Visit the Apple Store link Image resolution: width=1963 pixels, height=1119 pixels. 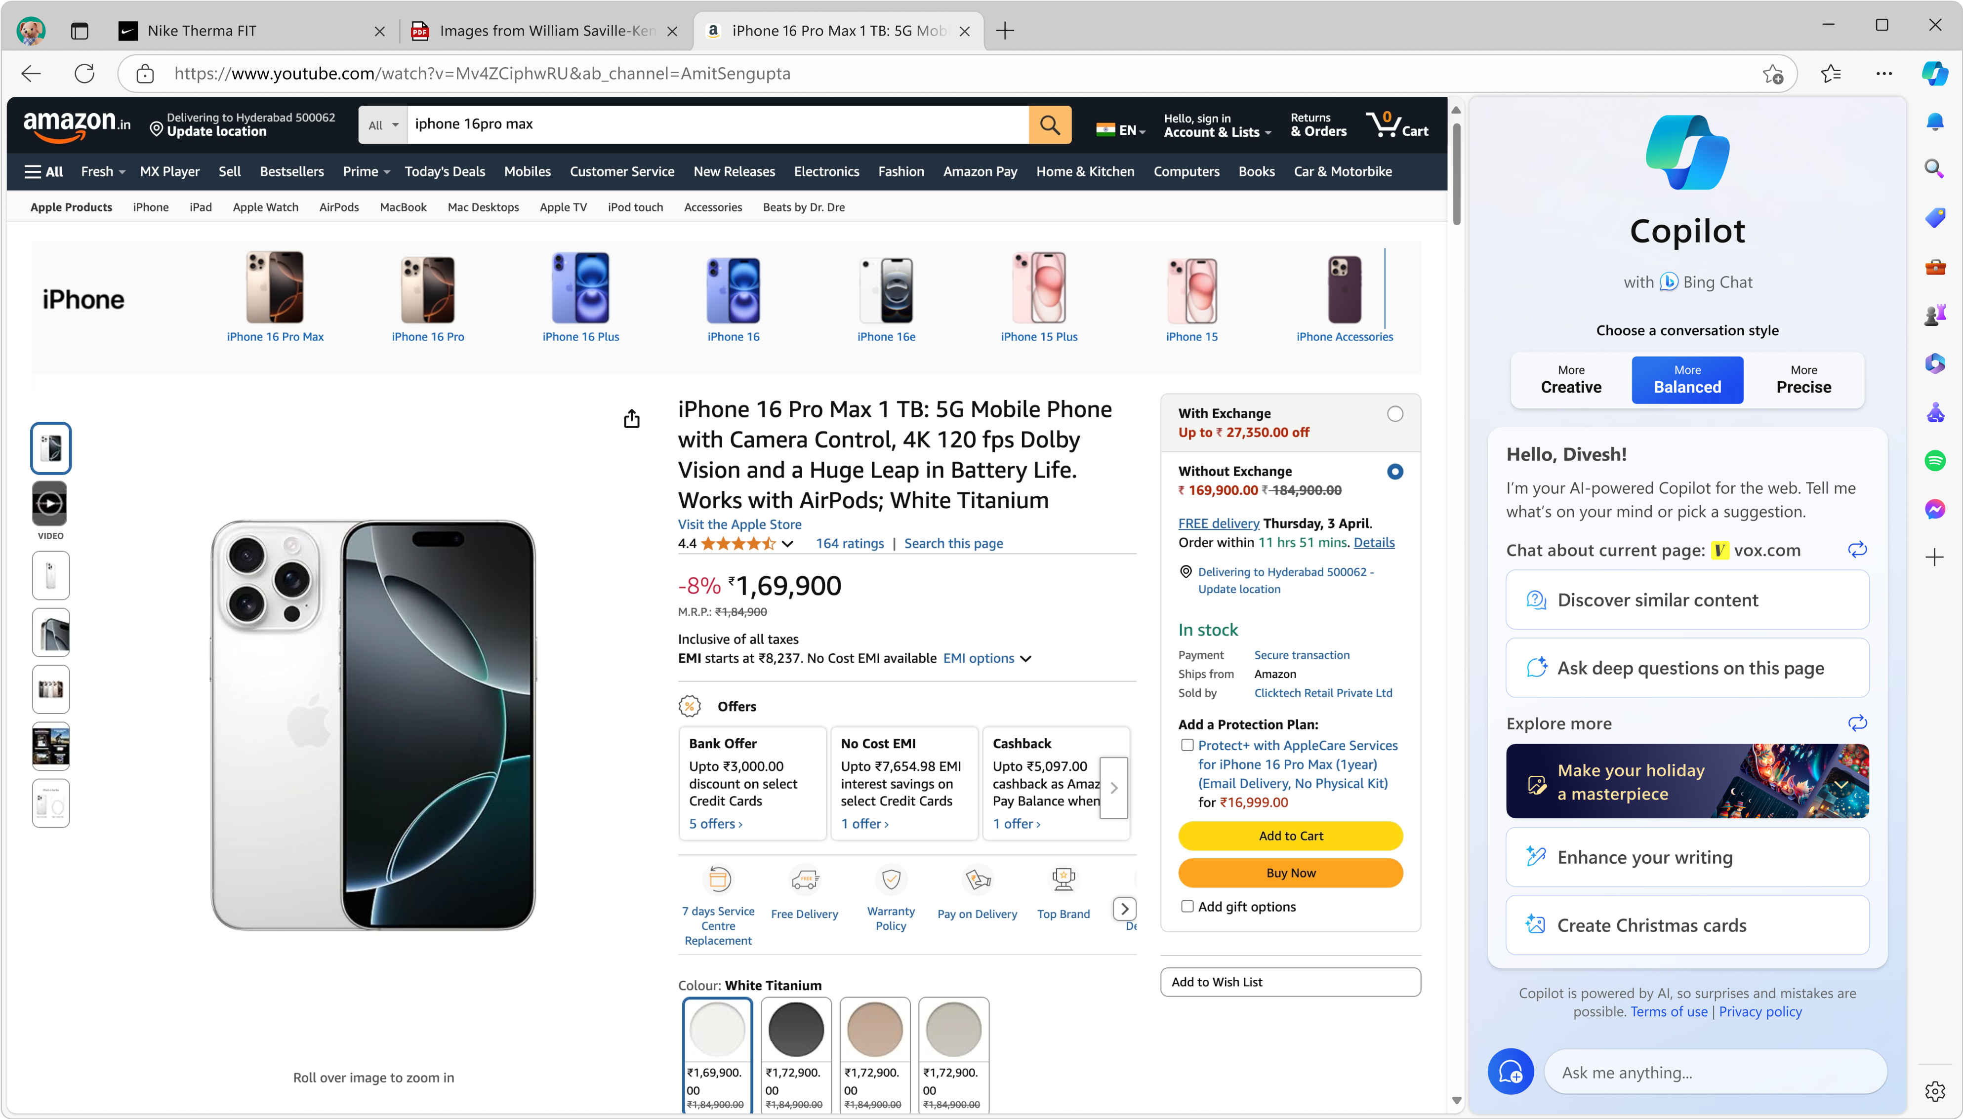(x=738, y=524)
